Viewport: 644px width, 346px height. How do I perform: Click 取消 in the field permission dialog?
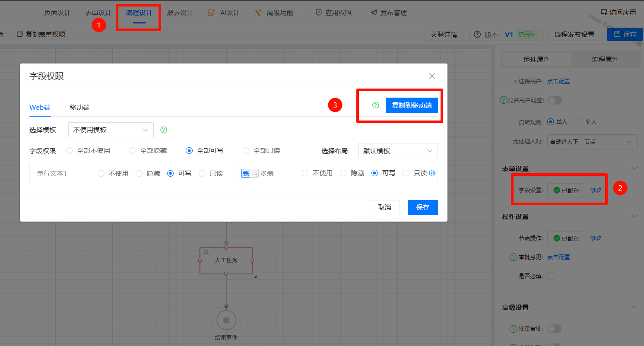pos(384,207)
